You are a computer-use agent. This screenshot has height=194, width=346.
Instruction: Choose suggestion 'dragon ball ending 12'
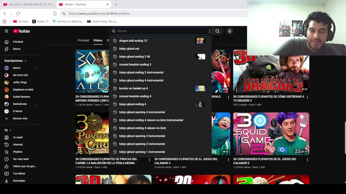160,41
